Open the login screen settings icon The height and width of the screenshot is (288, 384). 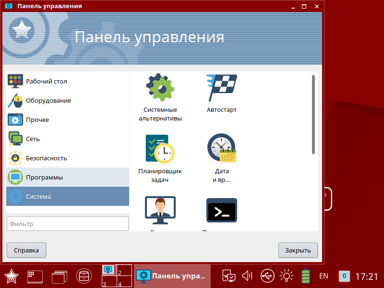[x=160, y=210]
